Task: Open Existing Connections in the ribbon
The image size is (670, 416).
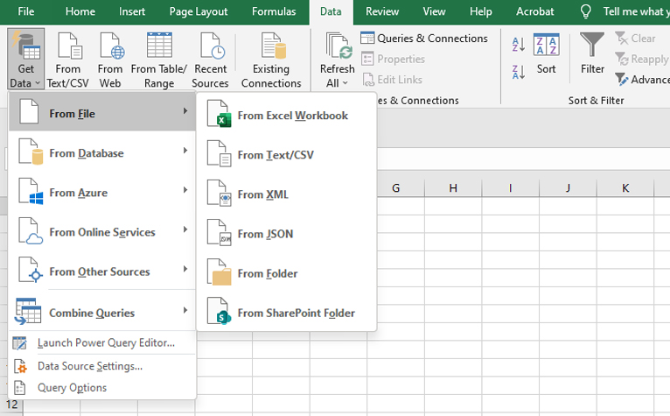Action: click(x=271, y=60)
